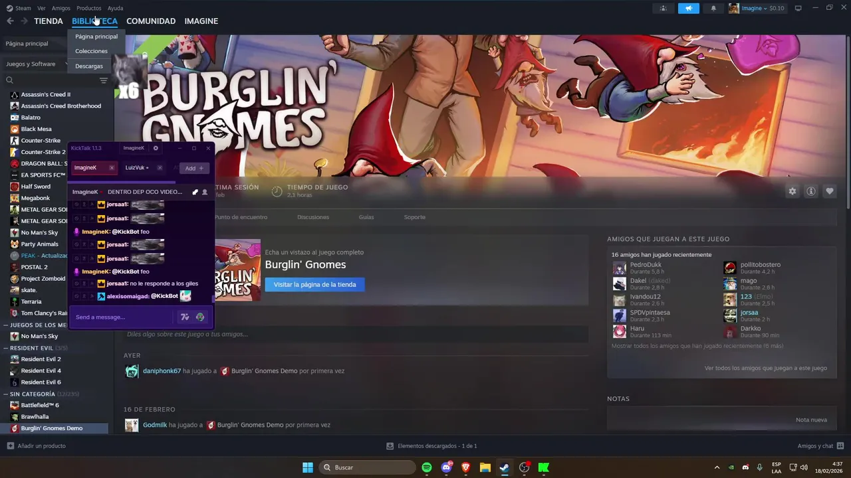Screen dimensions: 851x478
Task: Open Ver todos los amigos que juegan link
Action: click(x=766, y=368)
